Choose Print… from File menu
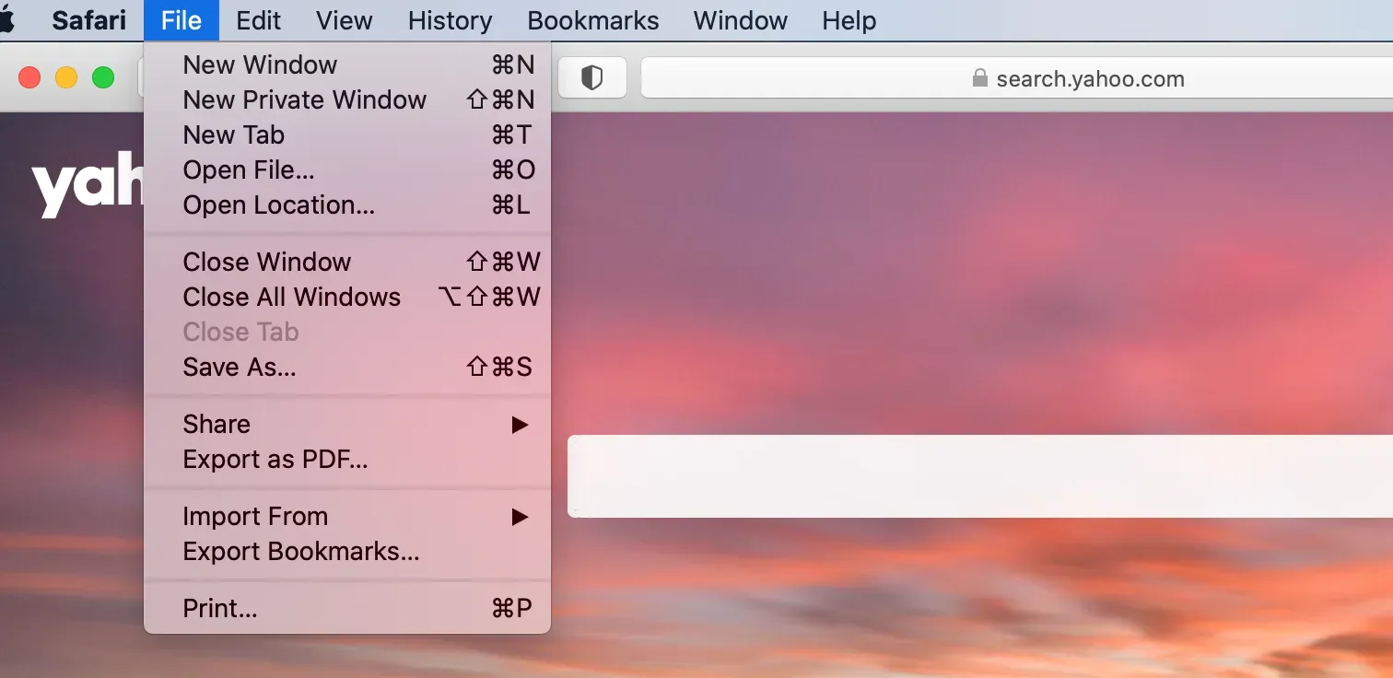The image size is (1393, 678). click(347, 608)
